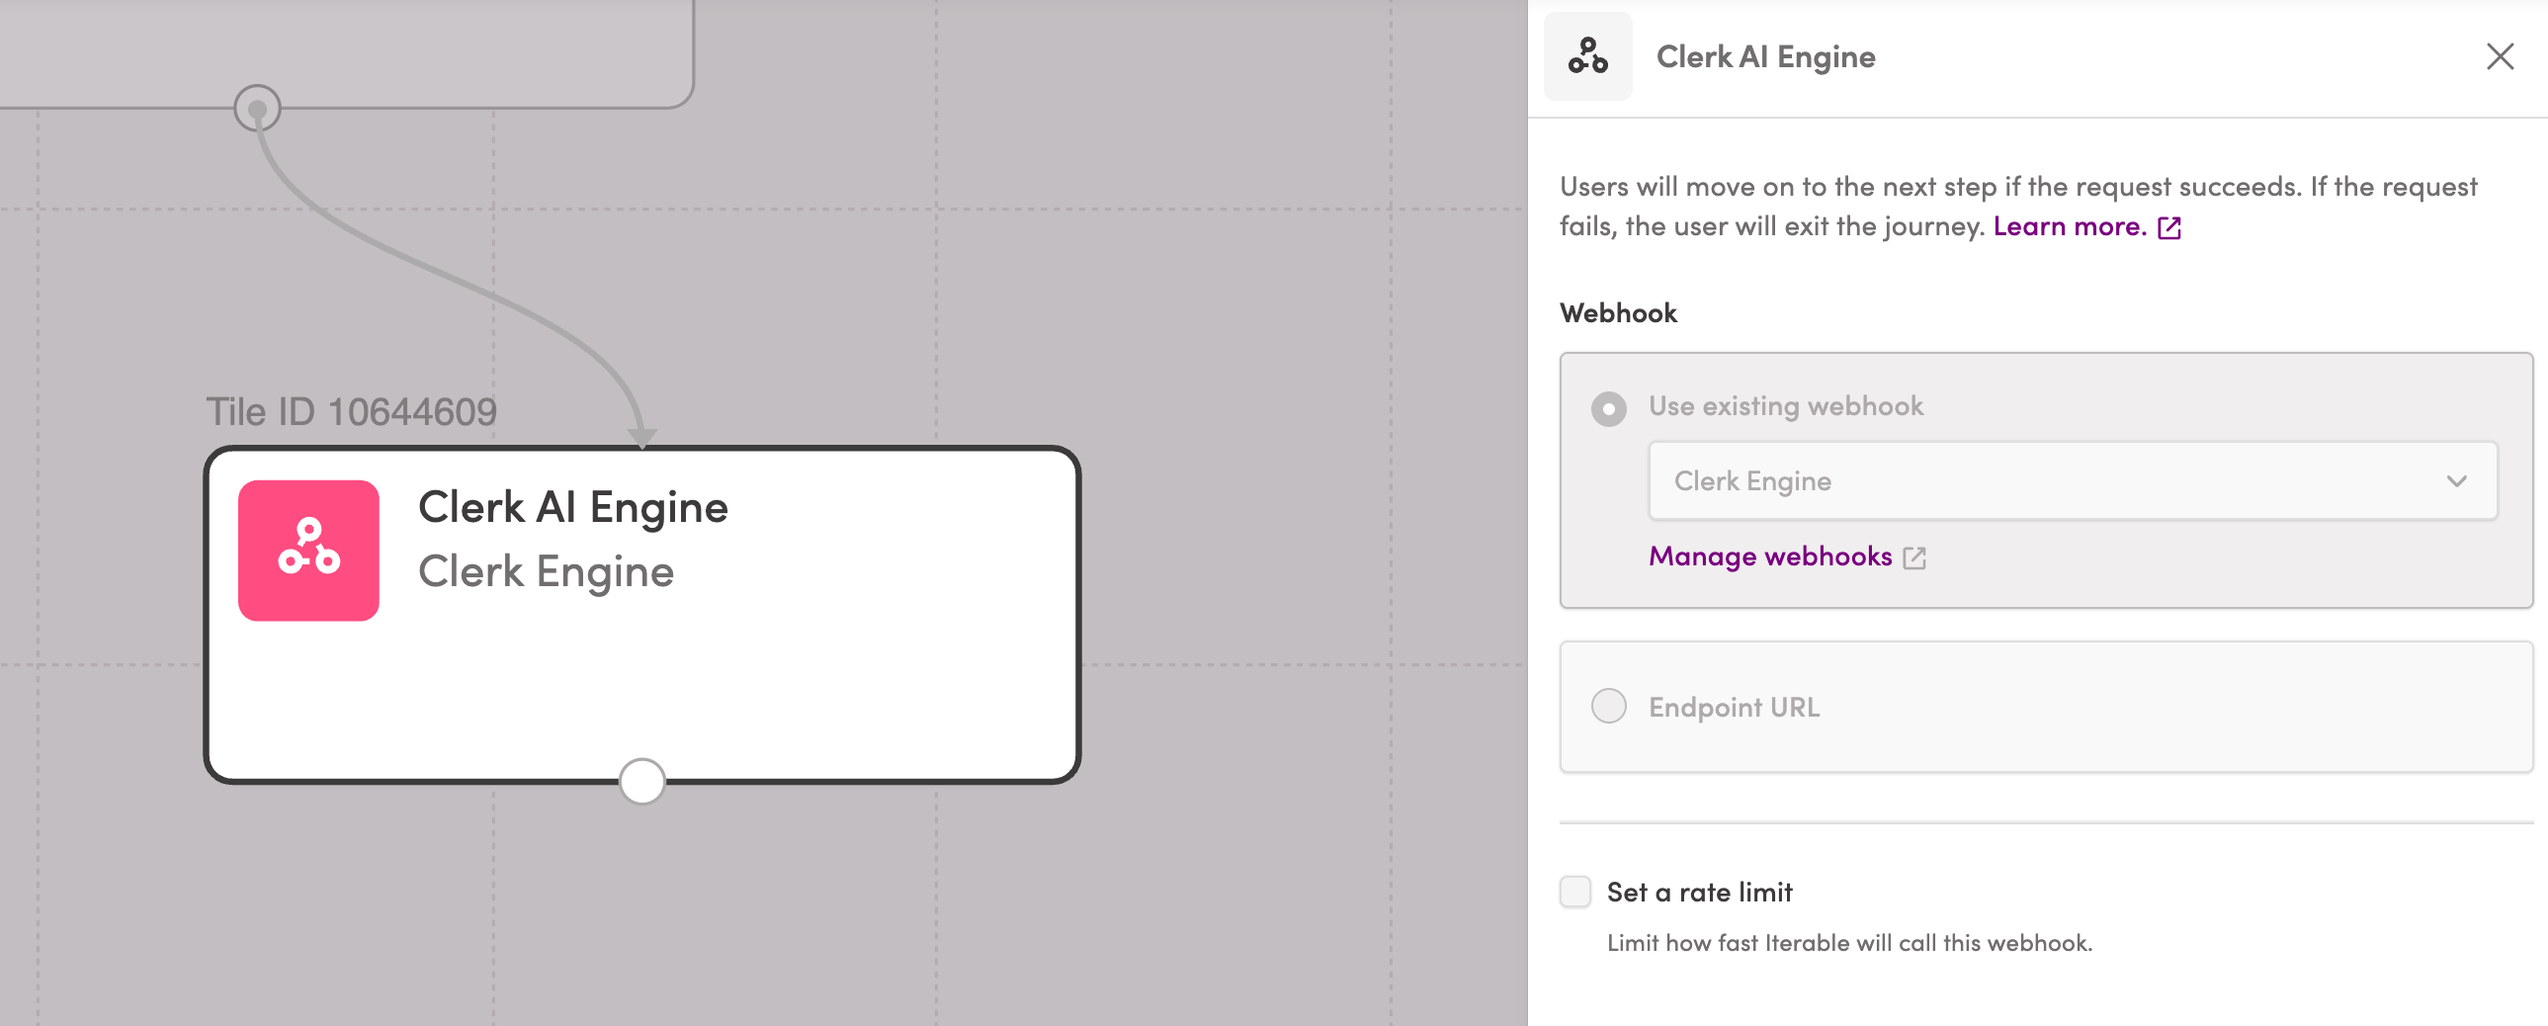Select Use existing webhook radio button
Image resolution: width=2548 pixels, height=1026 pixels.
1608,407
